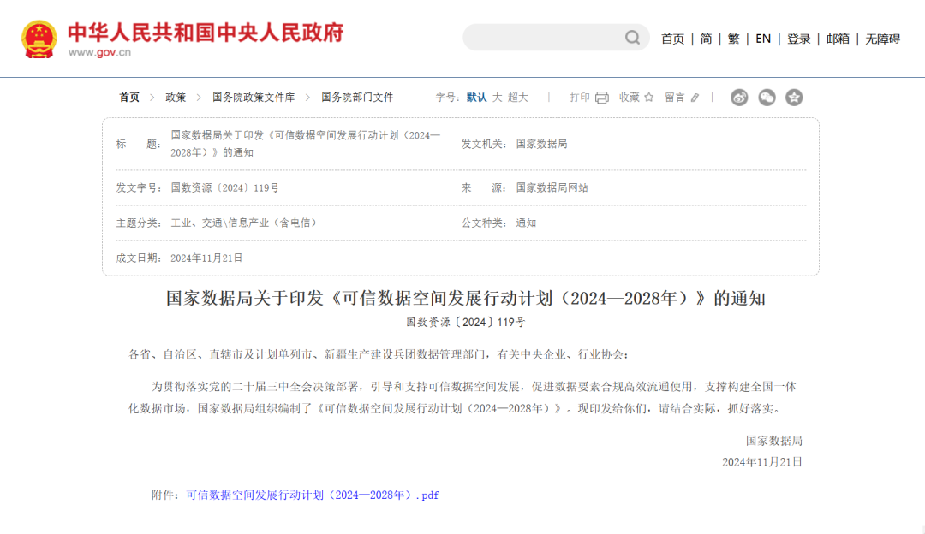The width and height of the screenshot is (925, 534).
Task: Click the star icon beside 收藏
Action: (649, 98)
